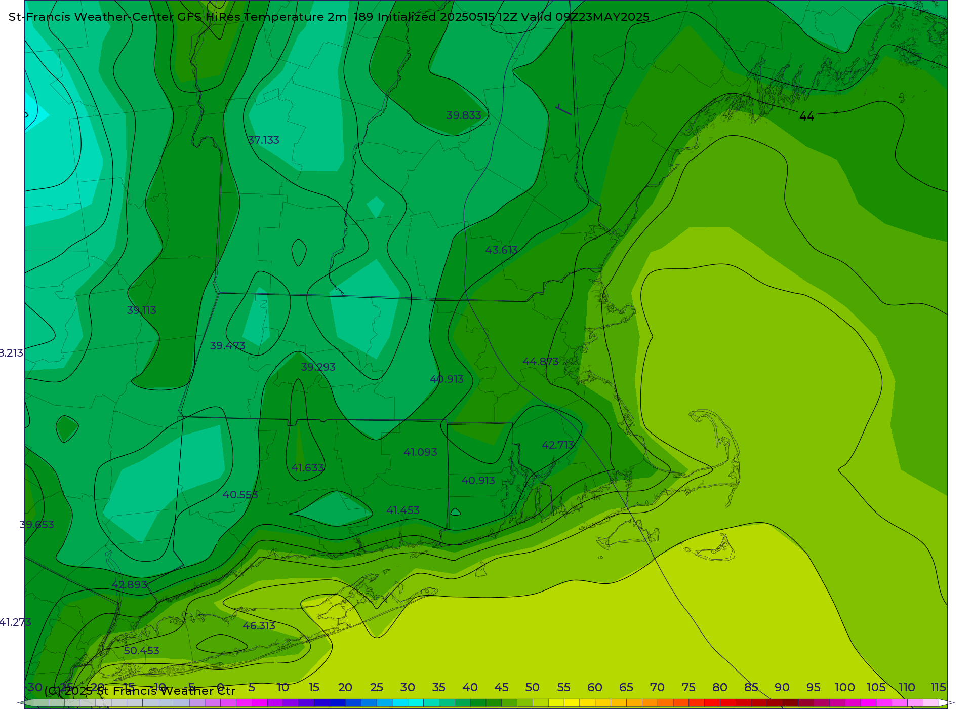972x709 pixels.
Task: Click the 39.293 temperature value
Action: pos(318,367)
